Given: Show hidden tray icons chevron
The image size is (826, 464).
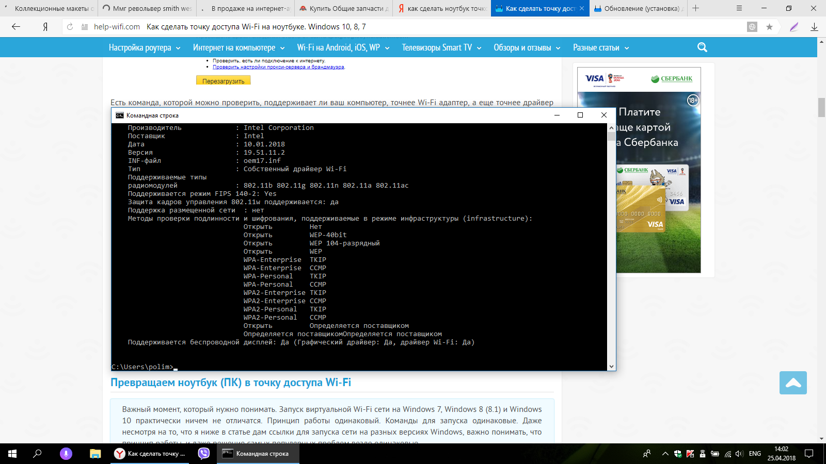Looking at the screenshot, I should click(665, 454).
